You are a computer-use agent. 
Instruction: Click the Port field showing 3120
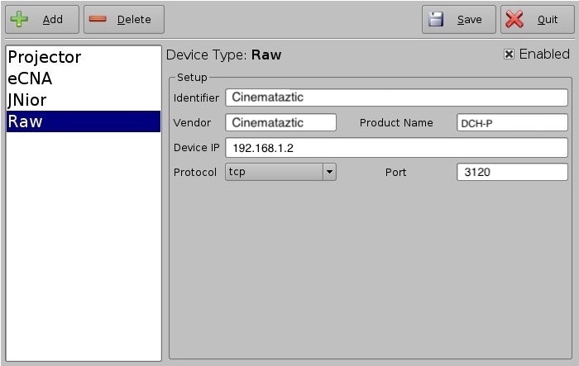(512, 172)
